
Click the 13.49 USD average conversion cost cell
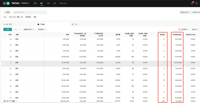[178, 63]
